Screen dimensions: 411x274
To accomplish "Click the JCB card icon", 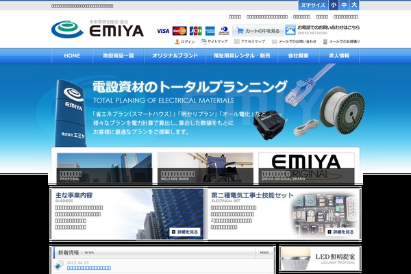I will coord(195,31).
